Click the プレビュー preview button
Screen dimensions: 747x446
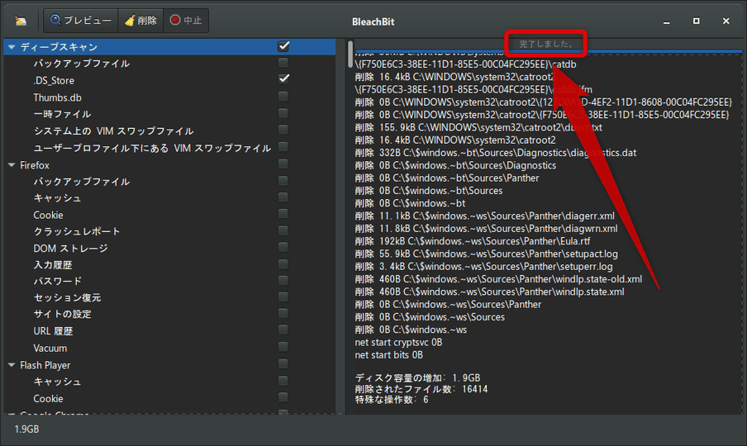pyautogui.click(x=81, y=21)
